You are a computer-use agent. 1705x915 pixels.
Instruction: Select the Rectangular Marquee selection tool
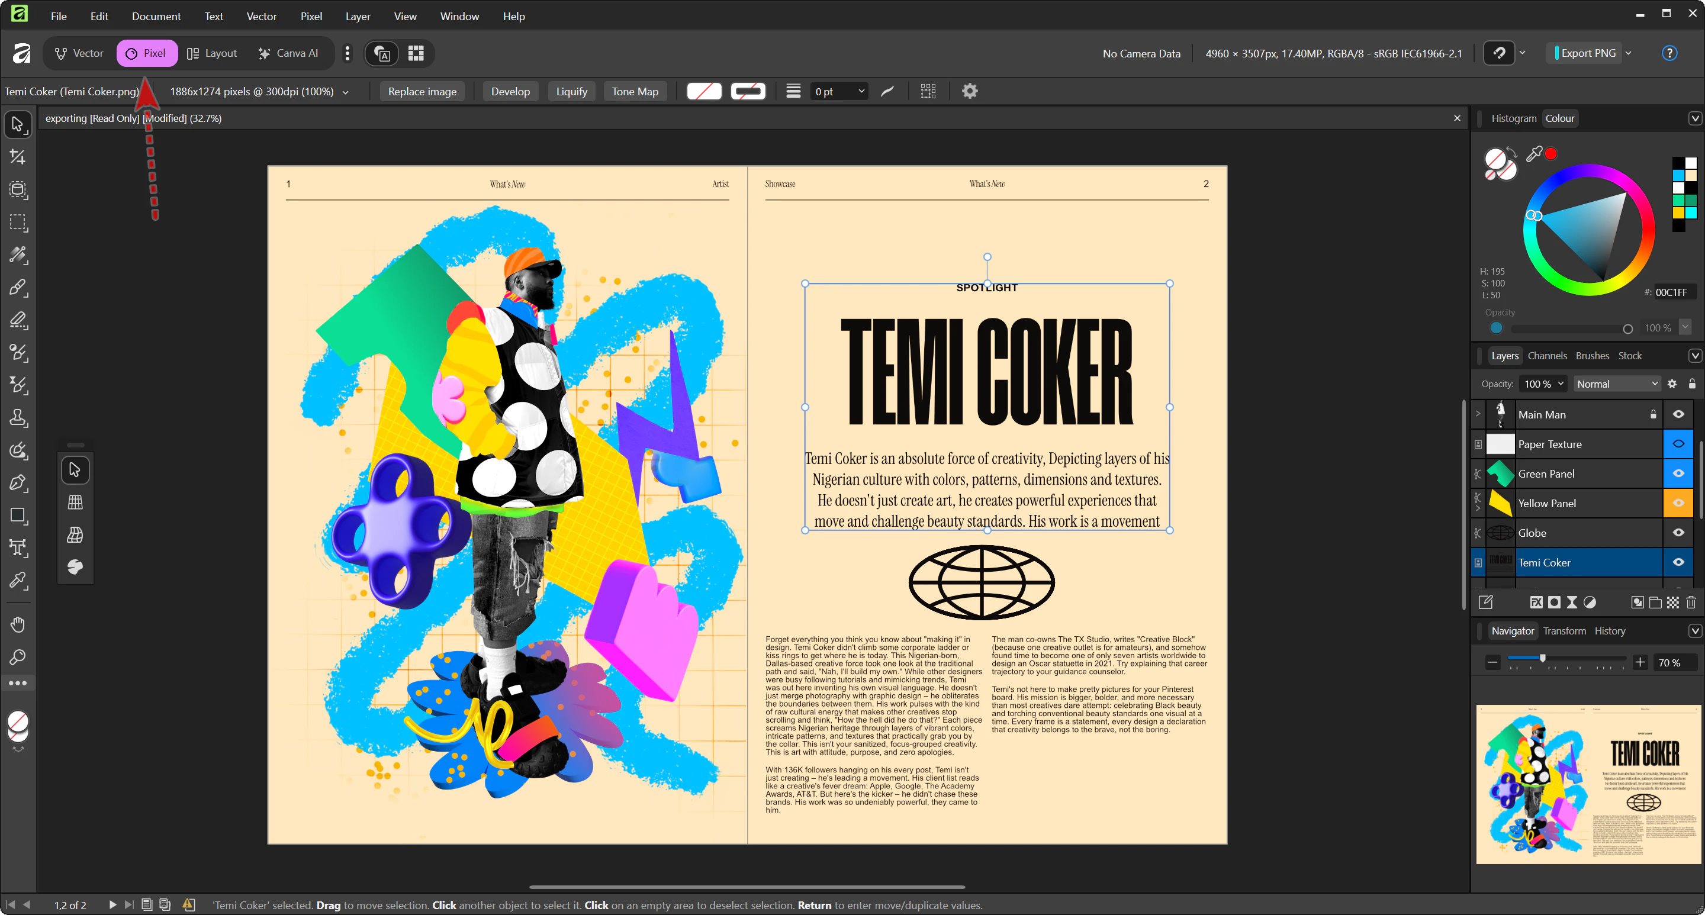tap(18, 223)
